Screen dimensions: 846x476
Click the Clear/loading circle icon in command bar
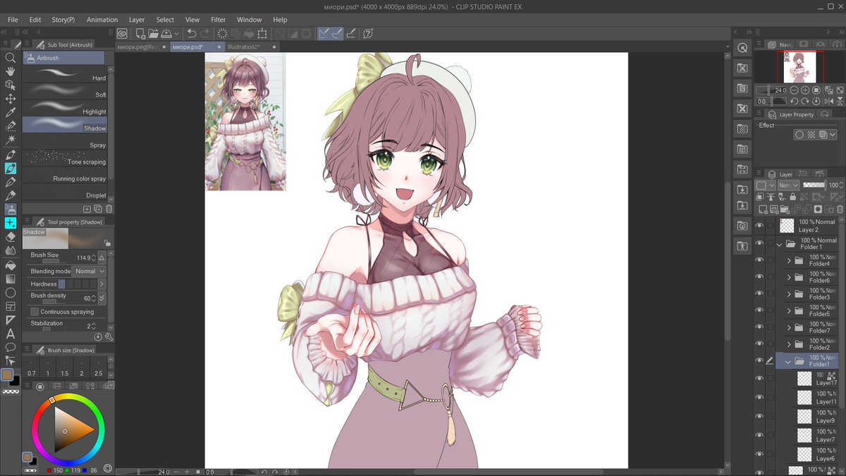[x=222, y=33]
